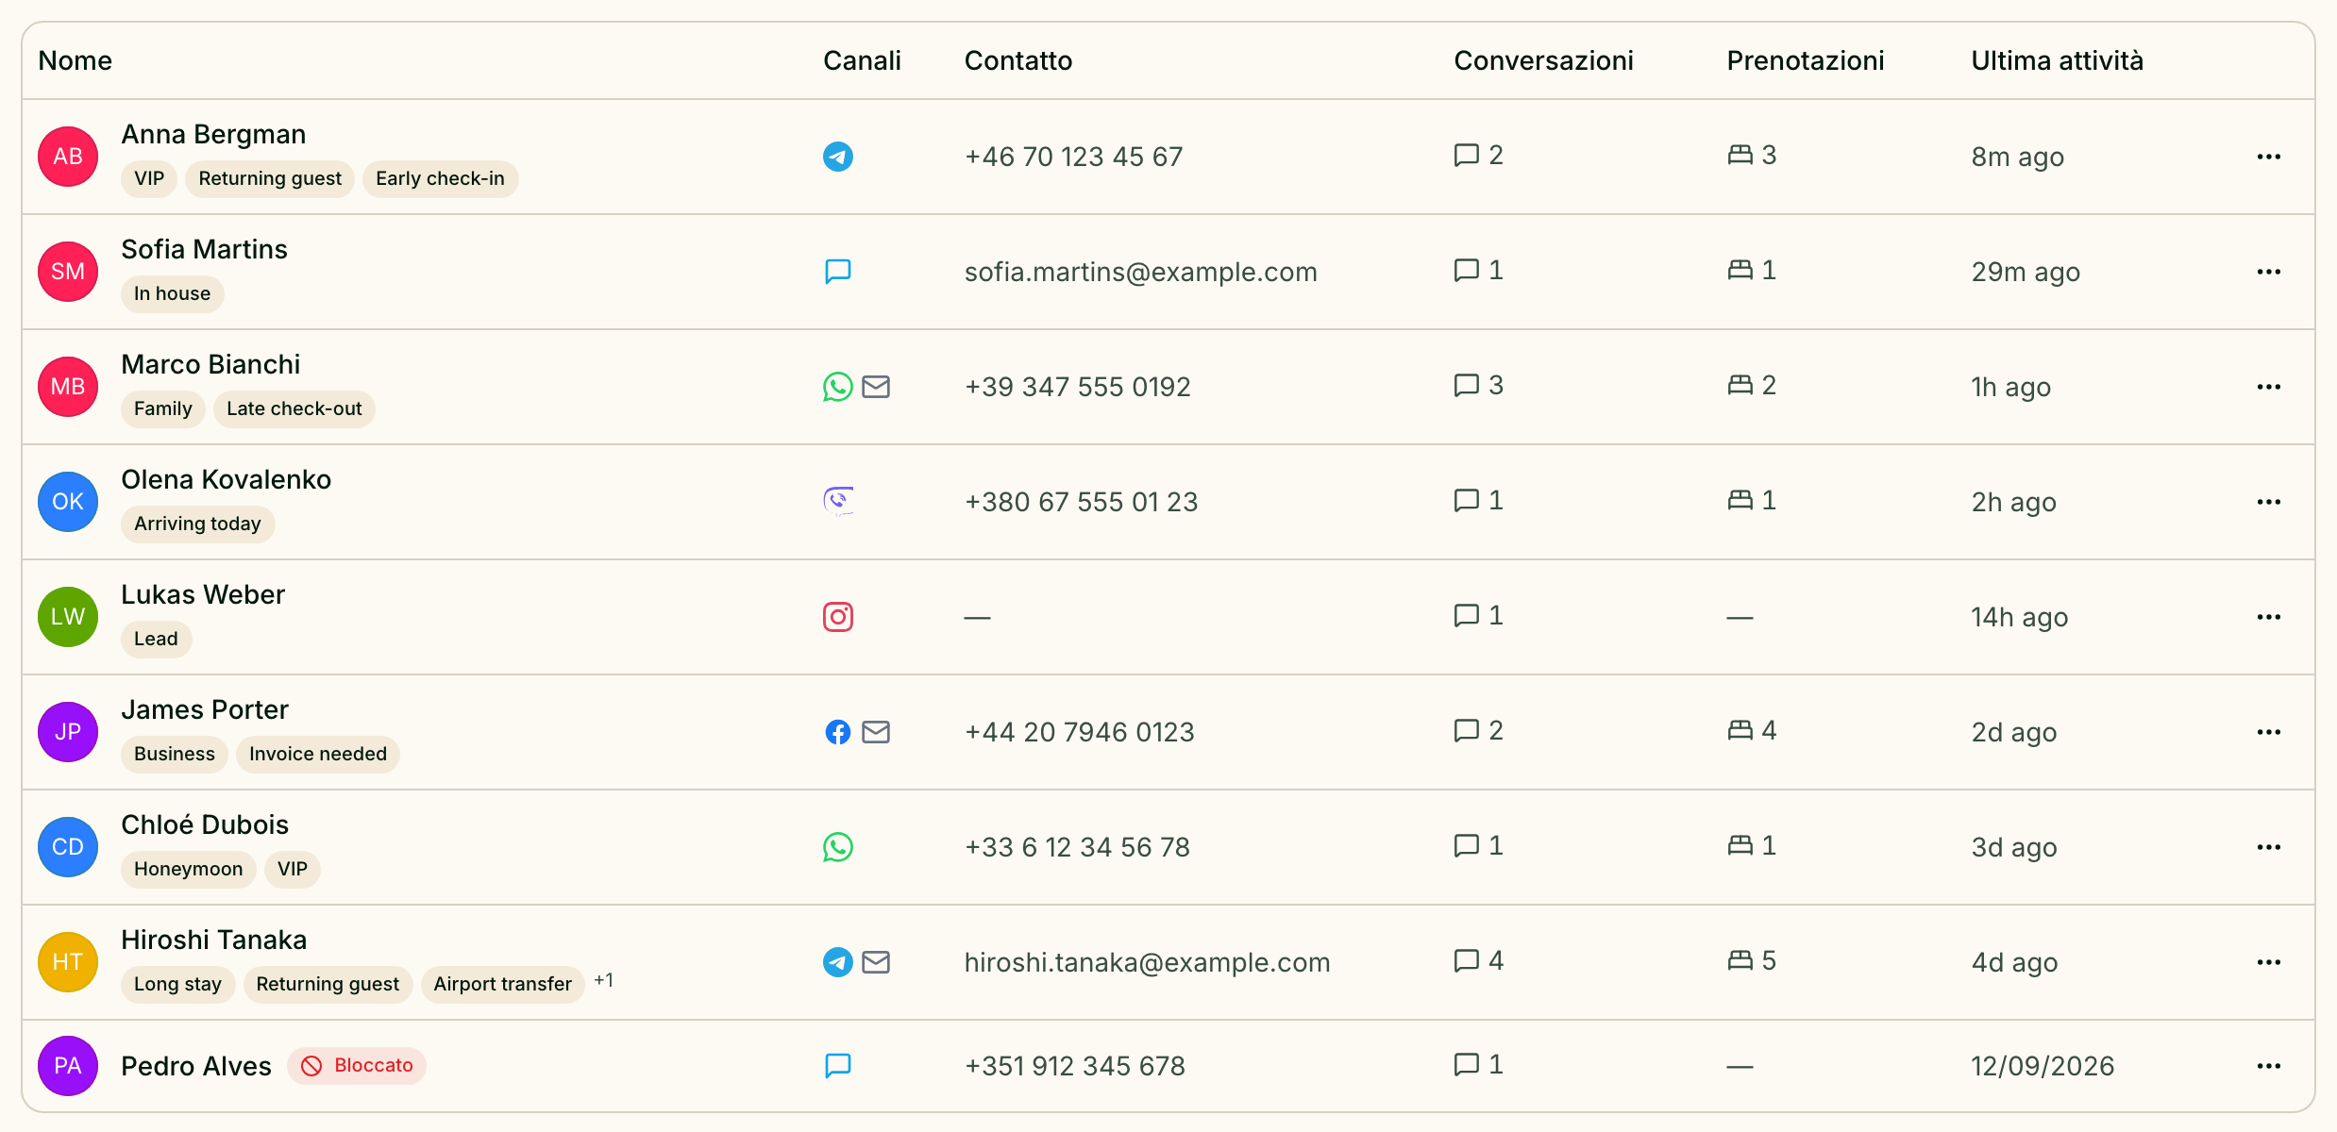Click AB avatar for Anna Bergman
This screenshot has width=2337, height=1132.
pos(68,157)
